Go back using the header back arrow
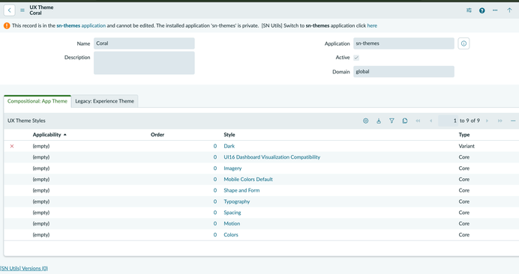This screenshot has height=274, width=519. pos(9,10)
